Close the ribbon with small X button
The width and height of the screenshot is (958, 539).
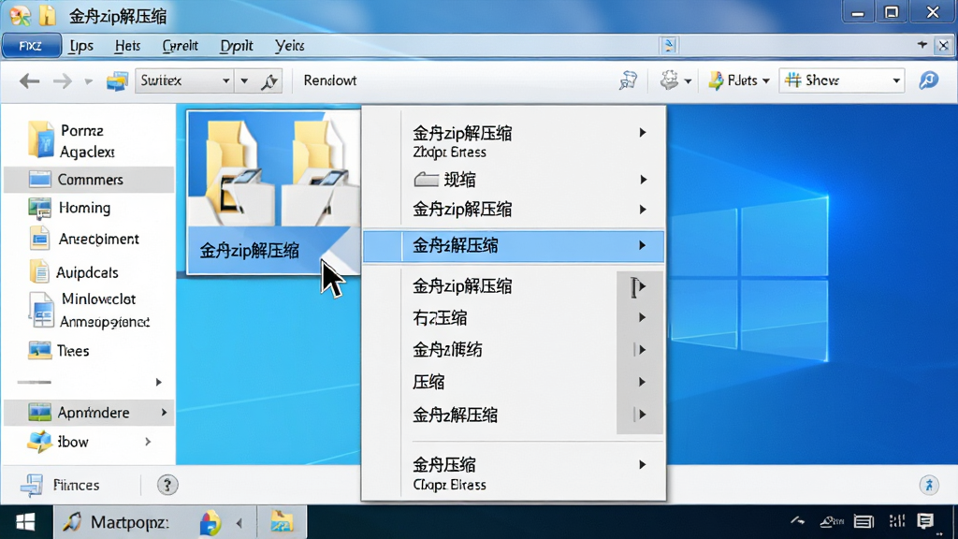(x=943, y=45)
